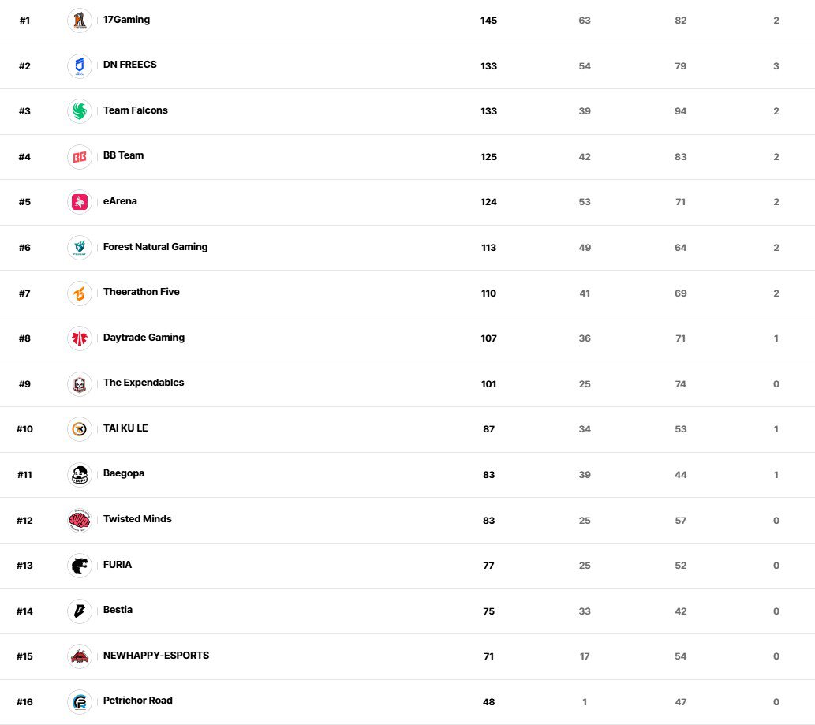Viewport: 815px width, 725px height.
Task: Click the TAI KU LE logo
Action: coord(80,429)
